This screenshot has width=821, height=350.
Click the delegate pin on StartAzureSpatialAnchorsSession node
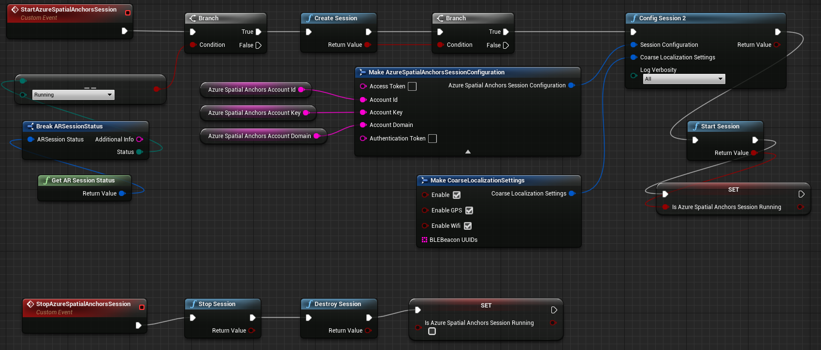point(128,13)
